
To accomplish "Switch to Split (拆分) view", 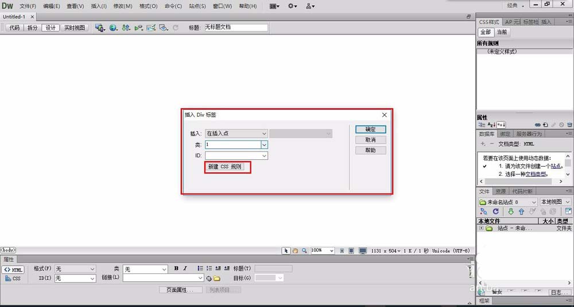I will tap(33, 27).
